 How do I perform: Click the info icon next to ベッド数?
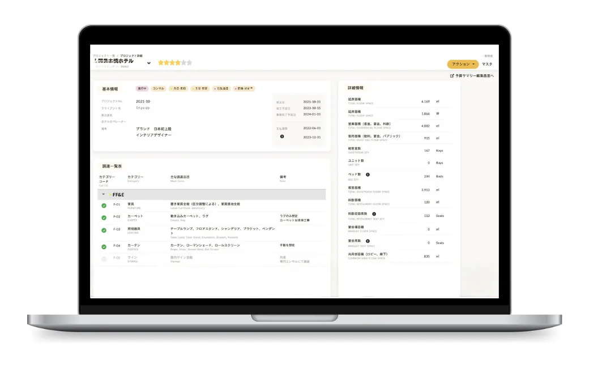tap(368, 174)
